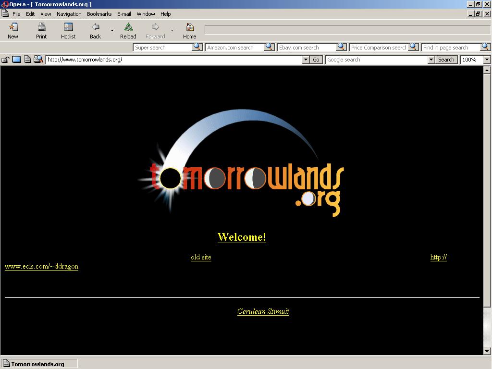This screenshot has height=369, width=492.
Task: Expand the address bar URL dropdown
Action: (306, 60)
